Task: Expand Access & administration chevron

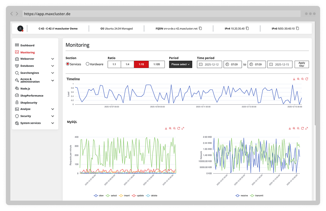Action: 52,80
